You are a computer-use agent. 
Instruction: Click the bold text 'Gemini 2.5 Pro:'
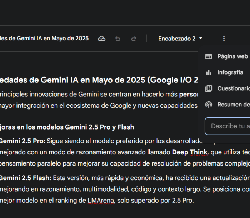click(x=22, y=141)
